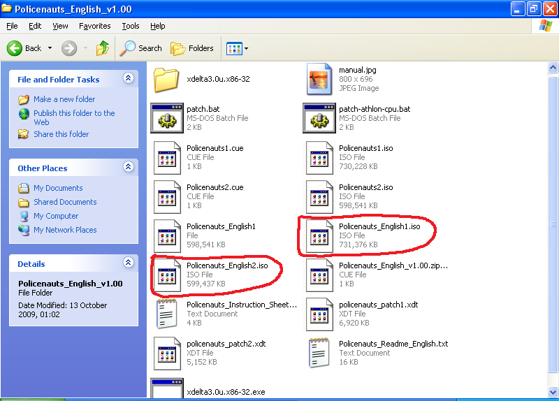
Task: Toggle the Folders pane button
Action: click(x=192, y=48)
